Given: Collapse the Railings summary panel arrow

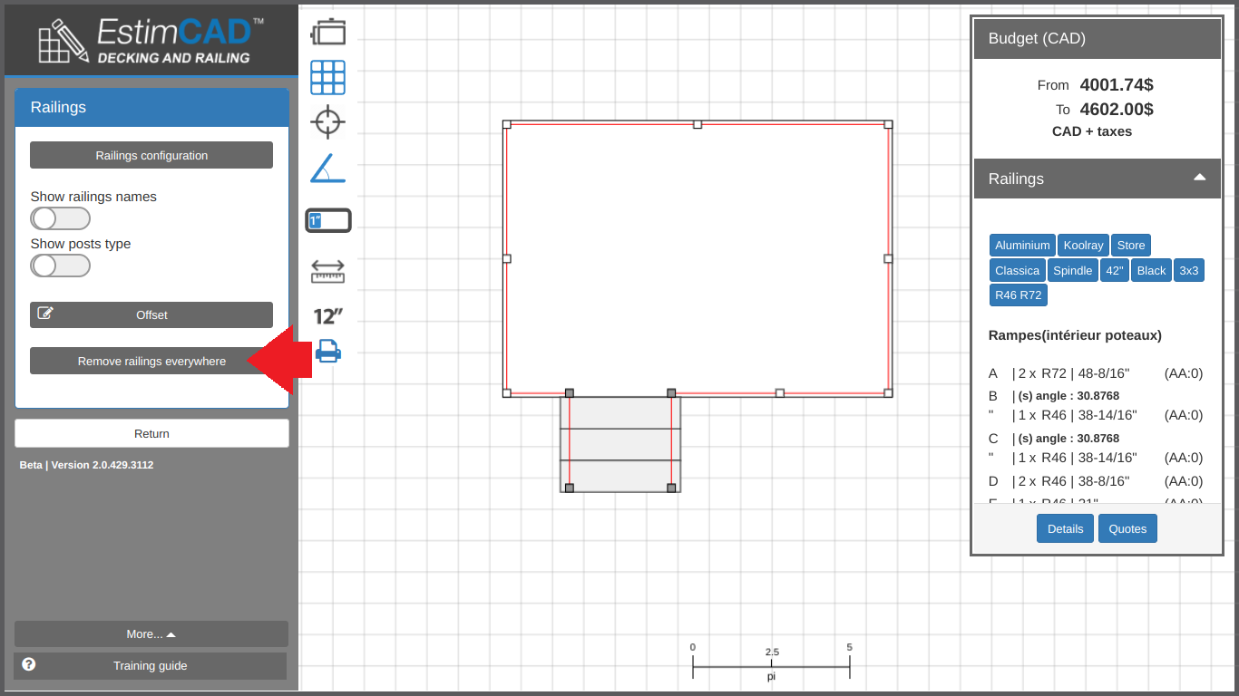Looking at the screenshot, I should click(x=1199, y=178).
